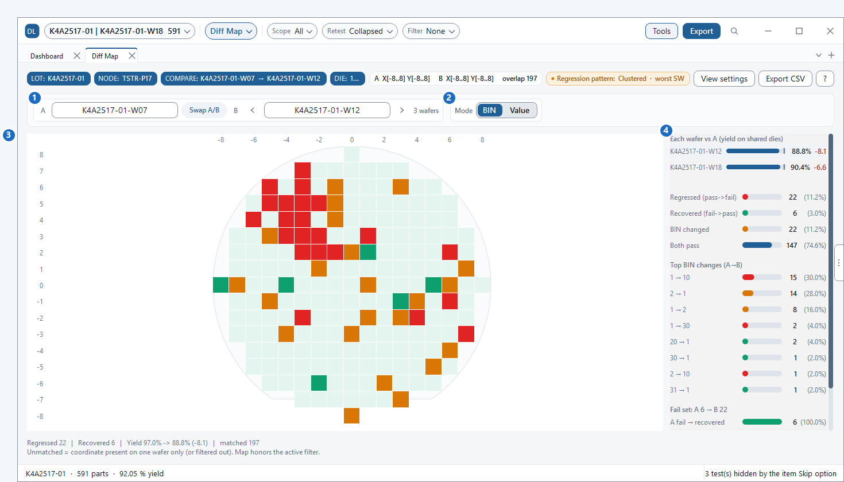Open the search magnifier icon
This screenshot has width=844, height=482.
click(734, 31)
